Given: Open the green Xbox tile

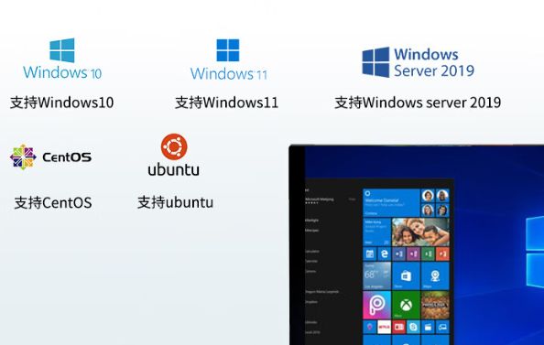Looking at the screenshot, I should coord(406,305).
